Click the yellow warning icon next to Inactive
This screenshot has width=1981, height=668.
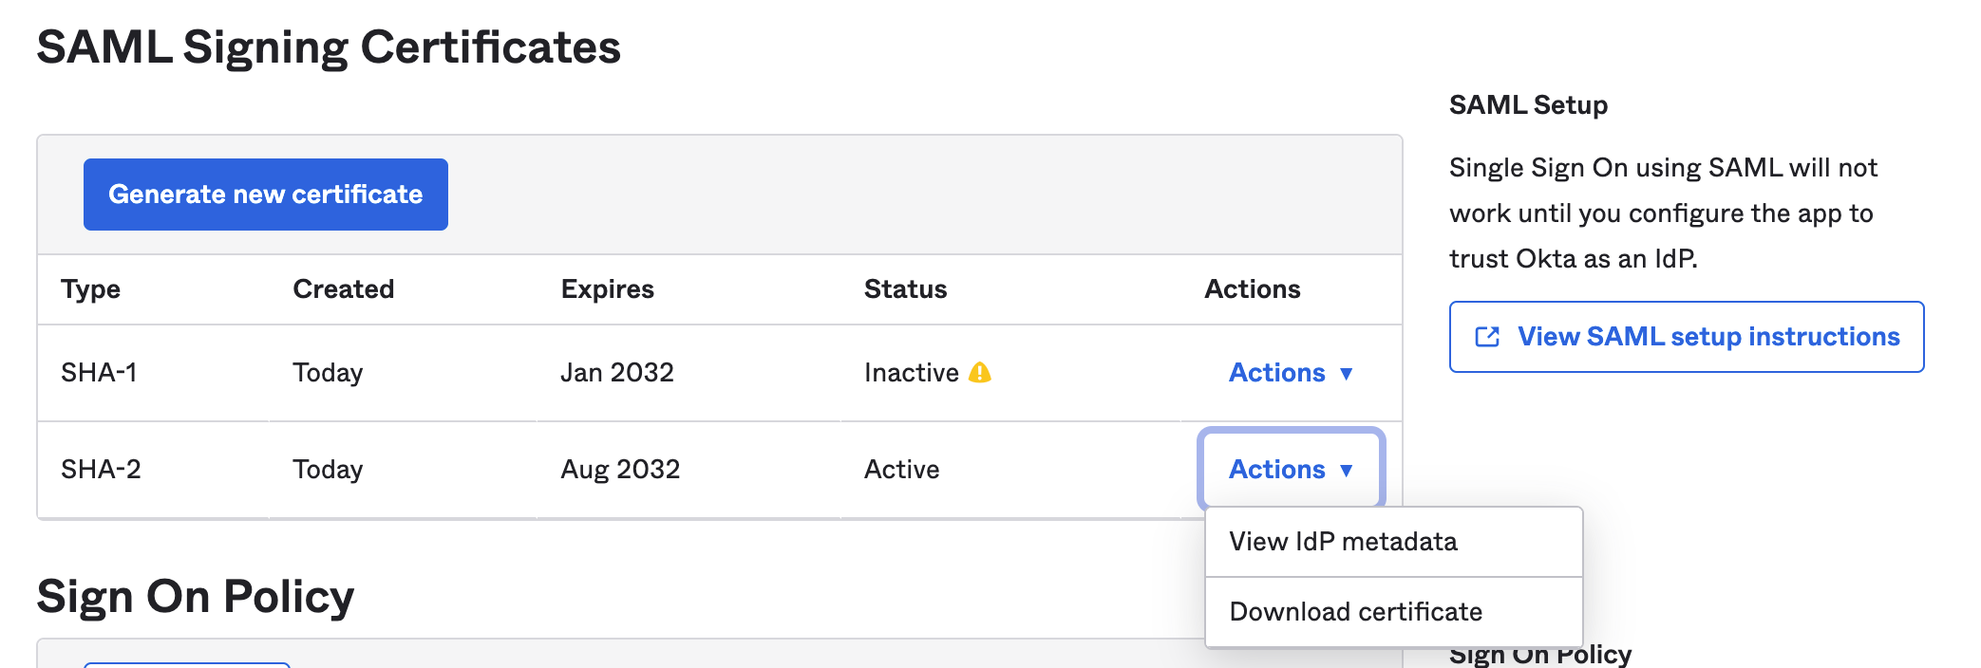pyautogui.click(x=980, y=373)
